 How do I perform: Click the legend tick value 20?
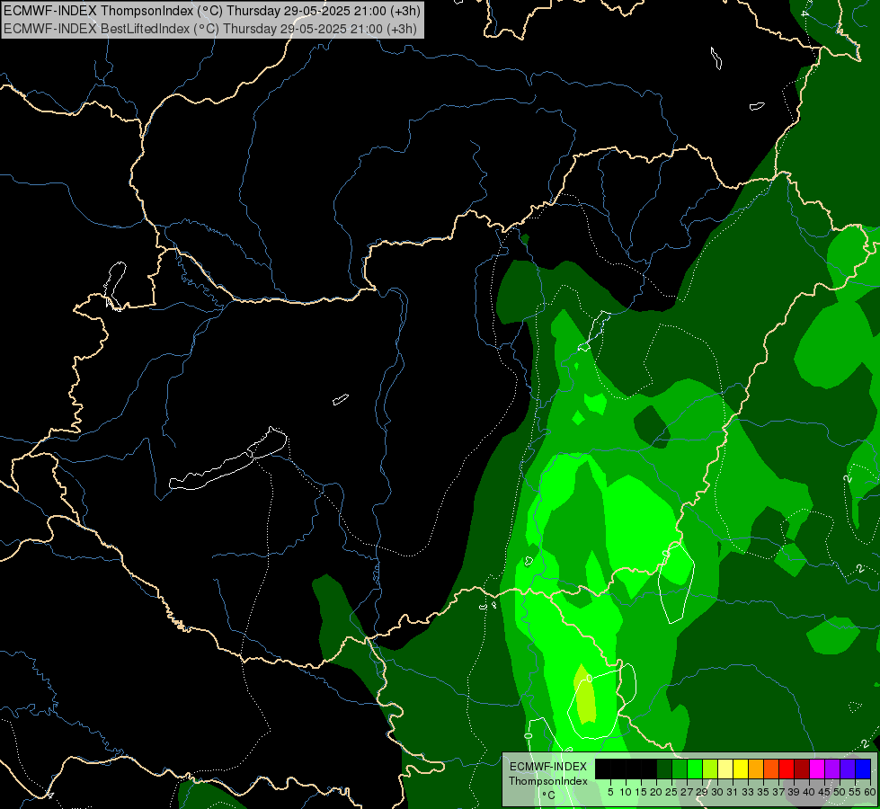tap(656, 792)
